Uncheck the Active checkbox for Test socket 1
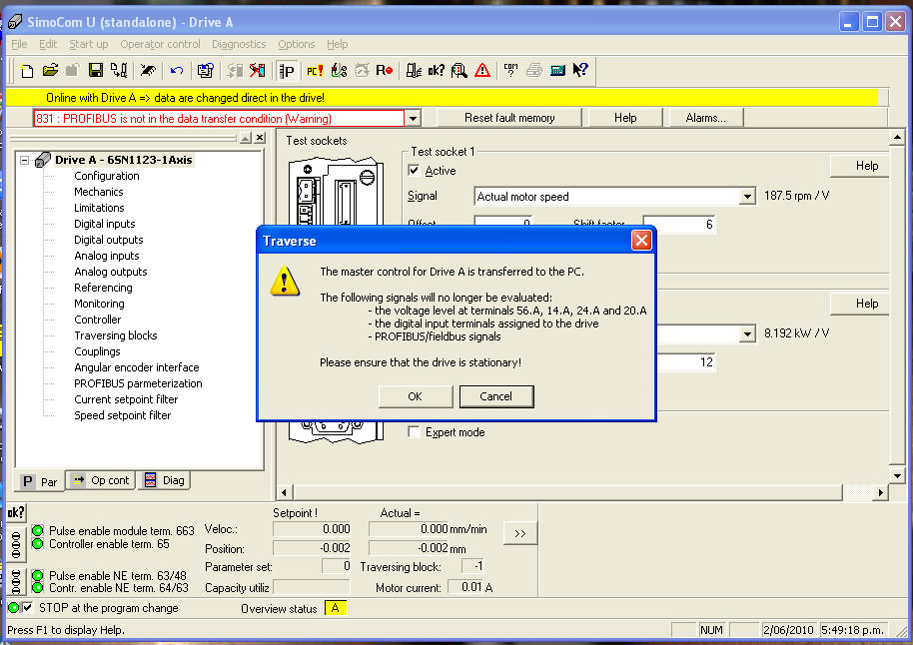The image size is (913, 645). click(414, 171)
